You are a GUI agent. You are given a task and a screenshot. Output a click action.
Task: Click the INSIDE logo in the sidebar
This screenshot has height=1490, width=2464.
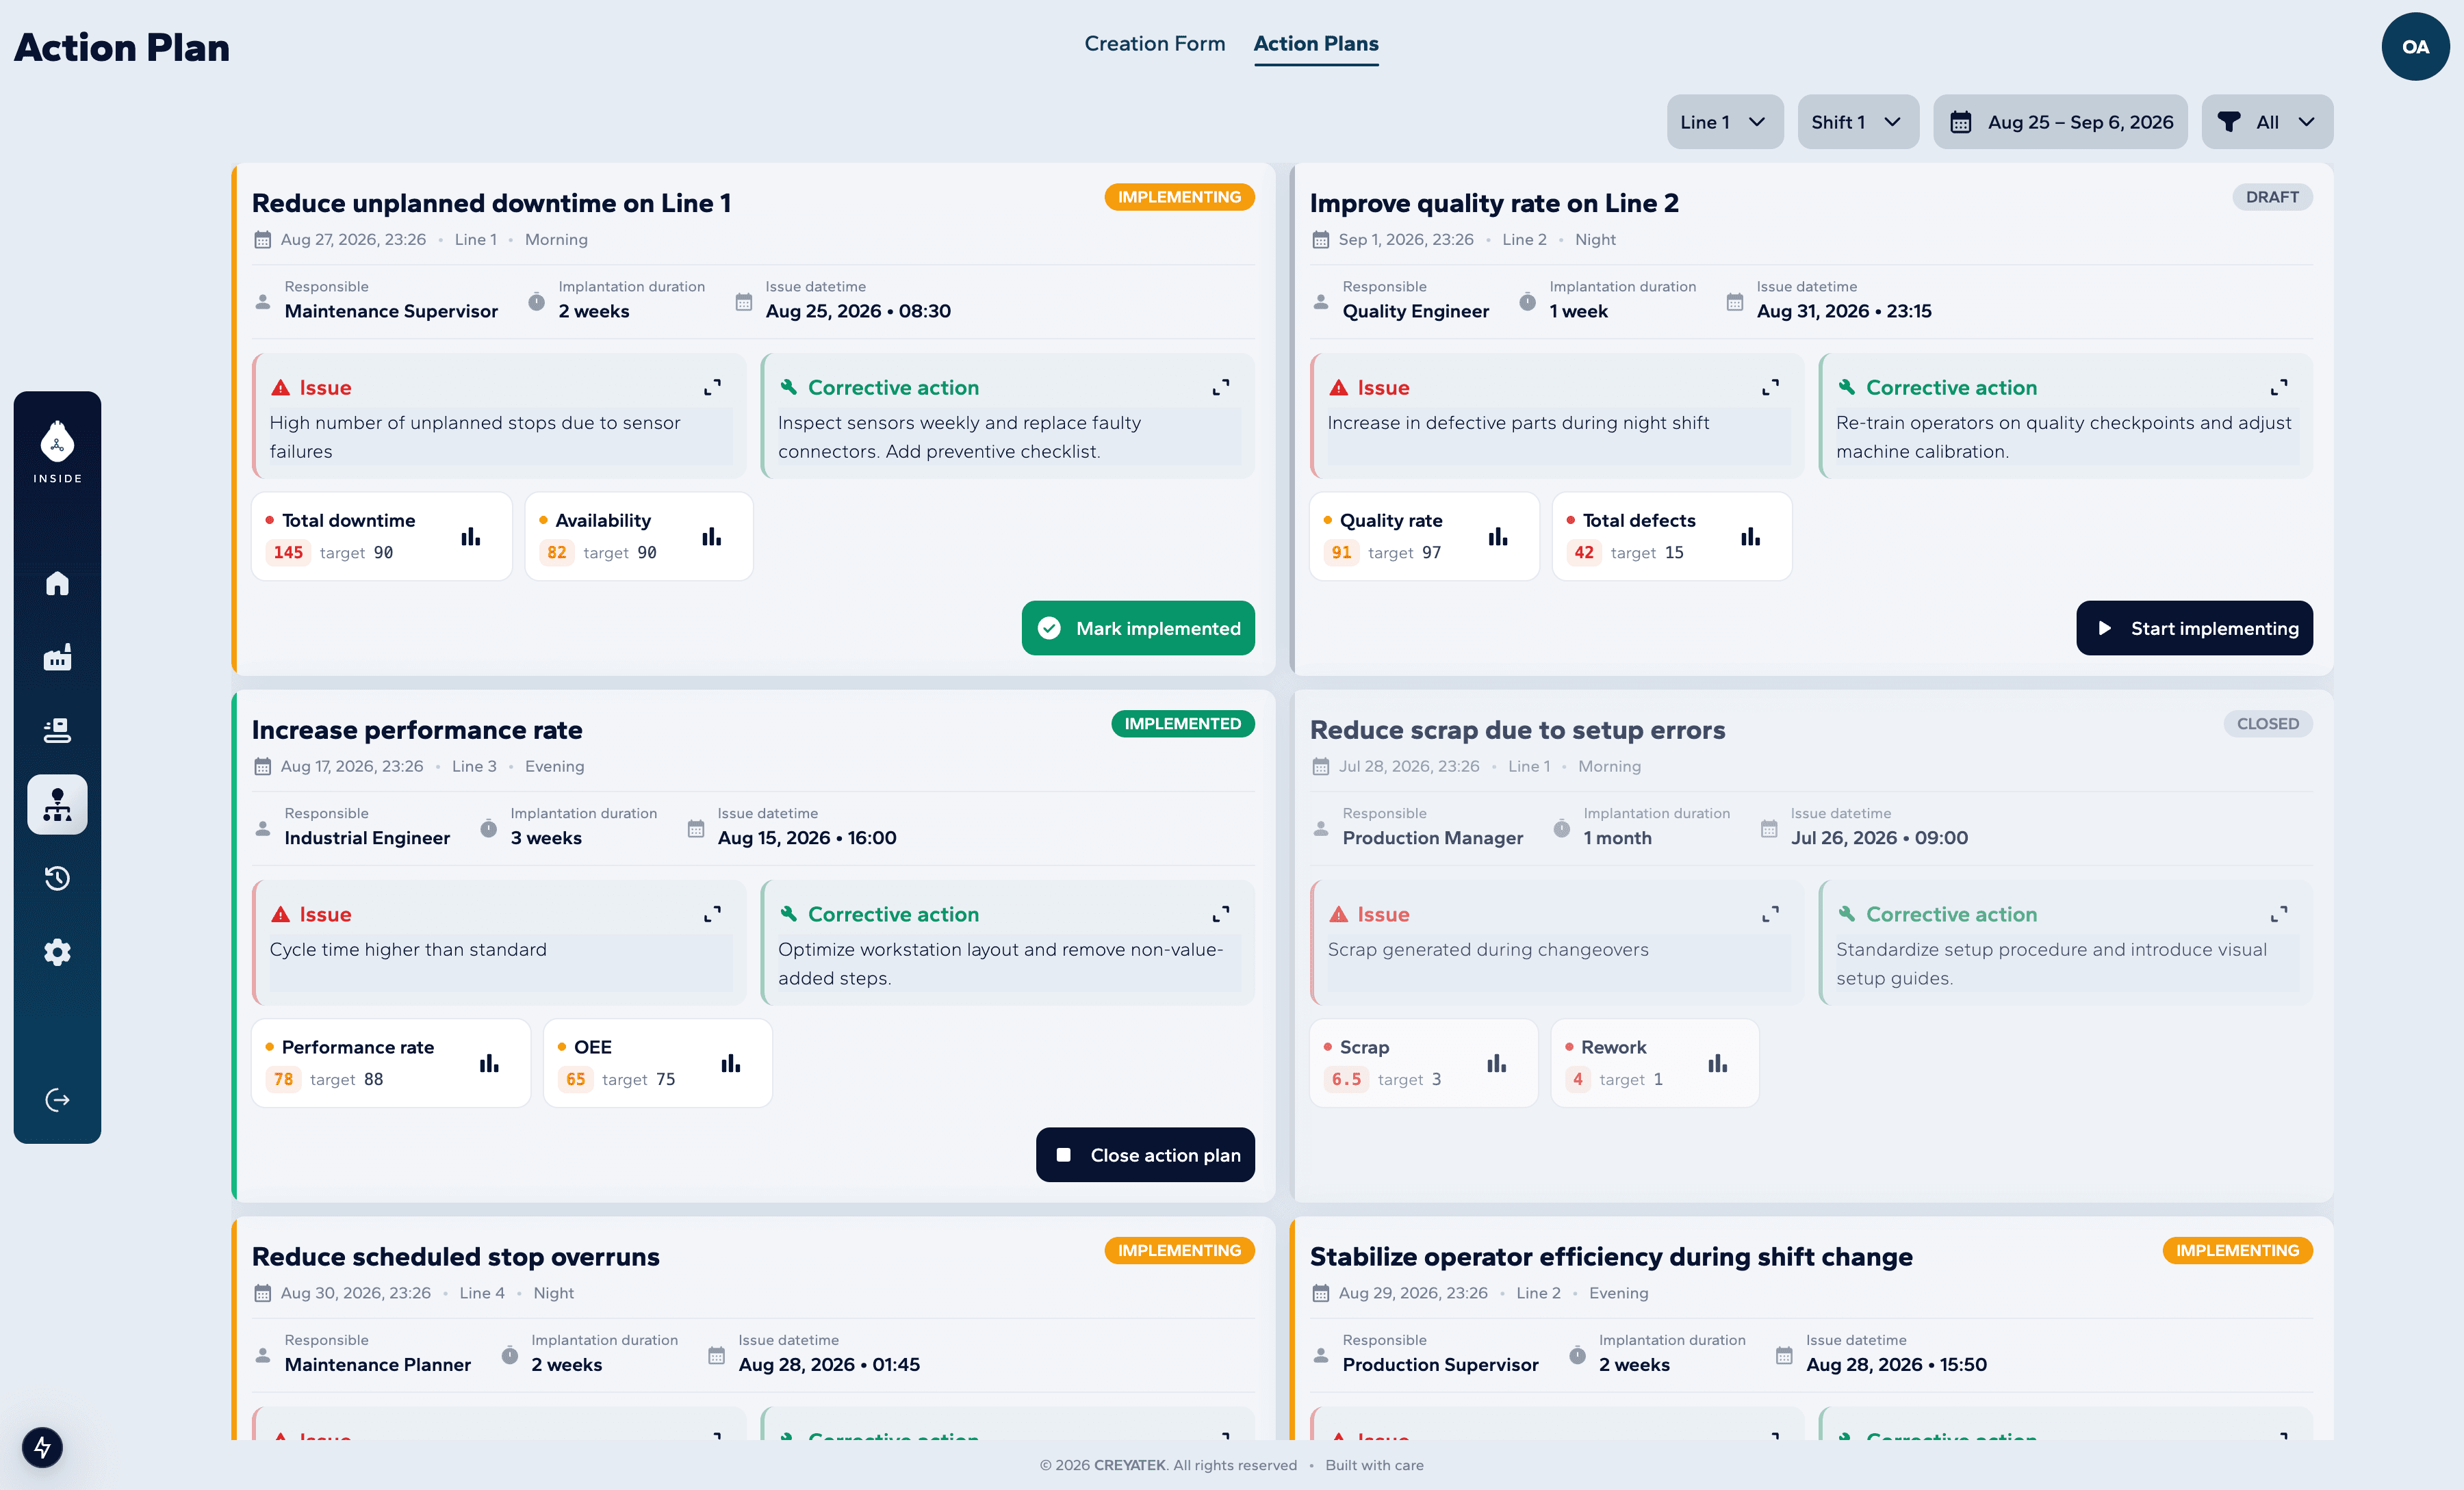[x=57, y=452]
